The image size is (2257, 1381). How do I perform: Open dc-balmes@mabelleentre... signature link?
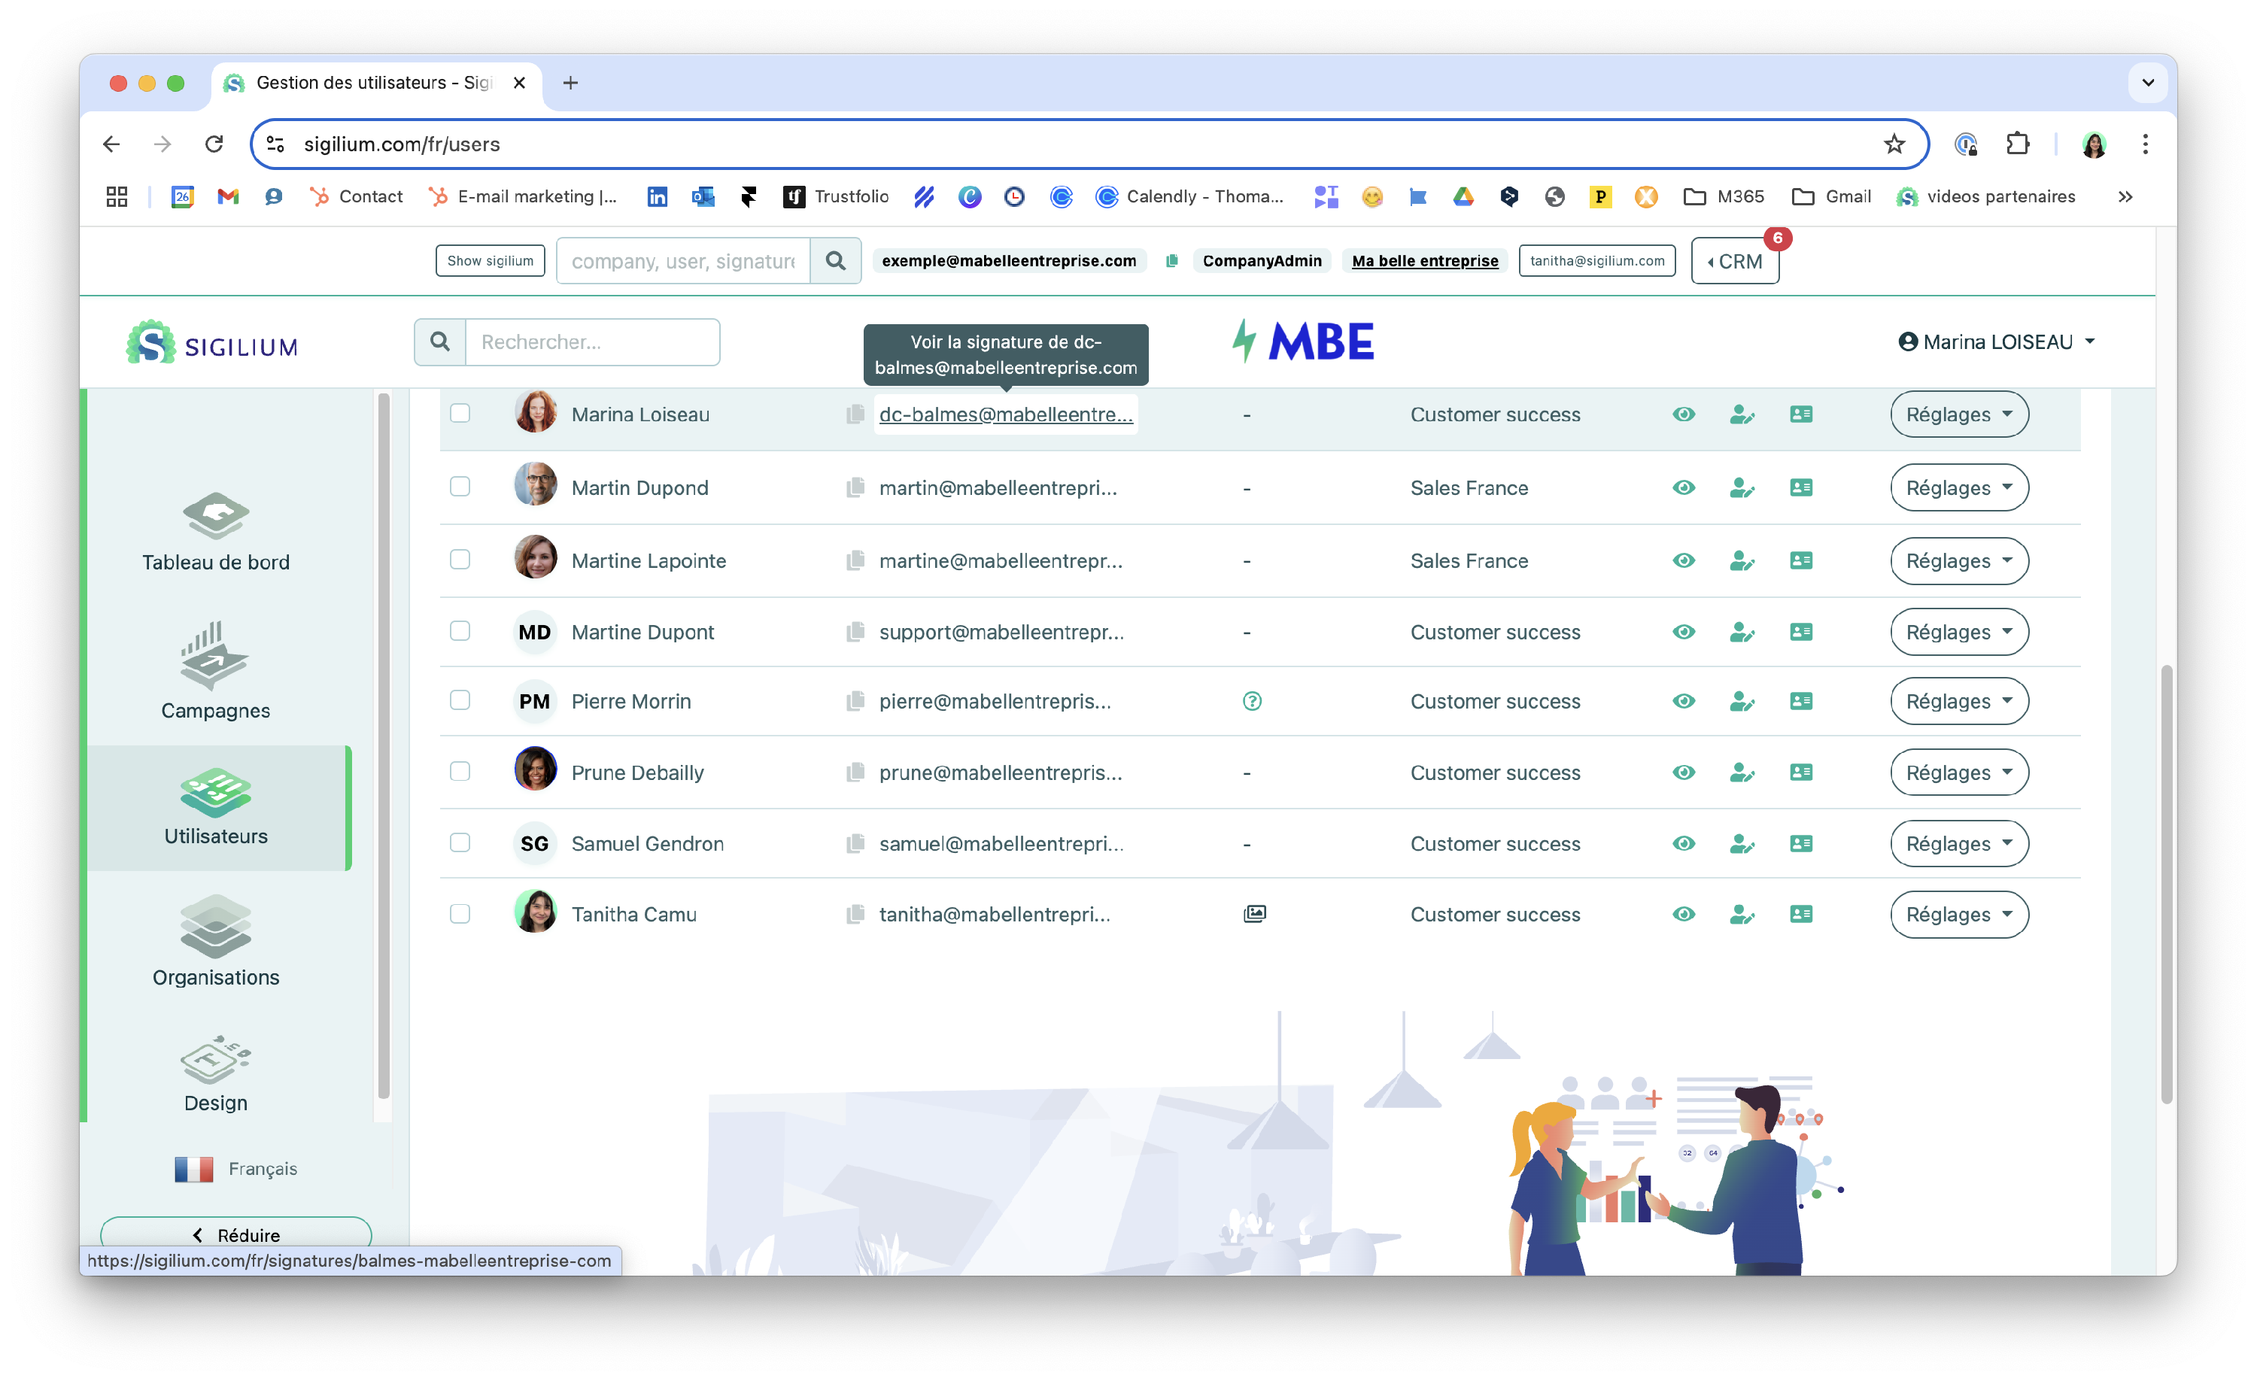pos(1005,414)
